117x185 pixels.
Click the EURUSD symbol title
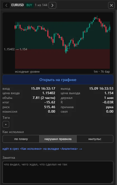[18, 5]
